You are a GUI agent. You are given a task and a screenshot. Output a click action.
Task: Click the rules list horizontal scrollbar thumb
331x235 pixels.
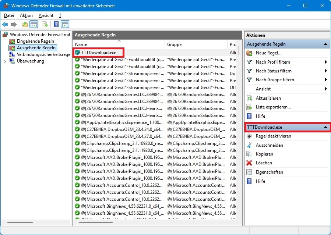point(96,222)
